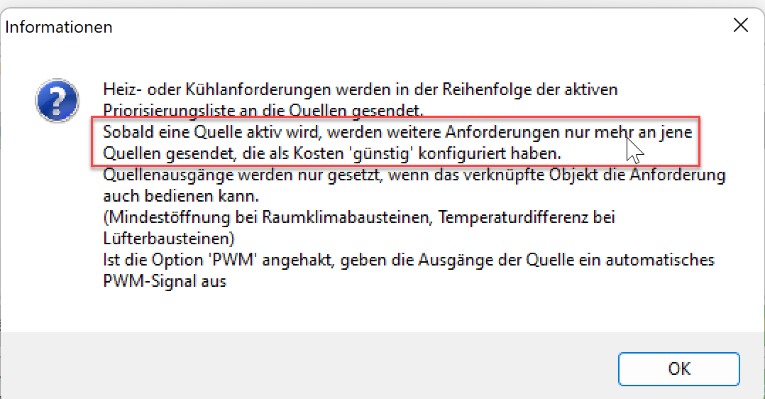Click the word 'Lüfterbausteinen)'

169,238
